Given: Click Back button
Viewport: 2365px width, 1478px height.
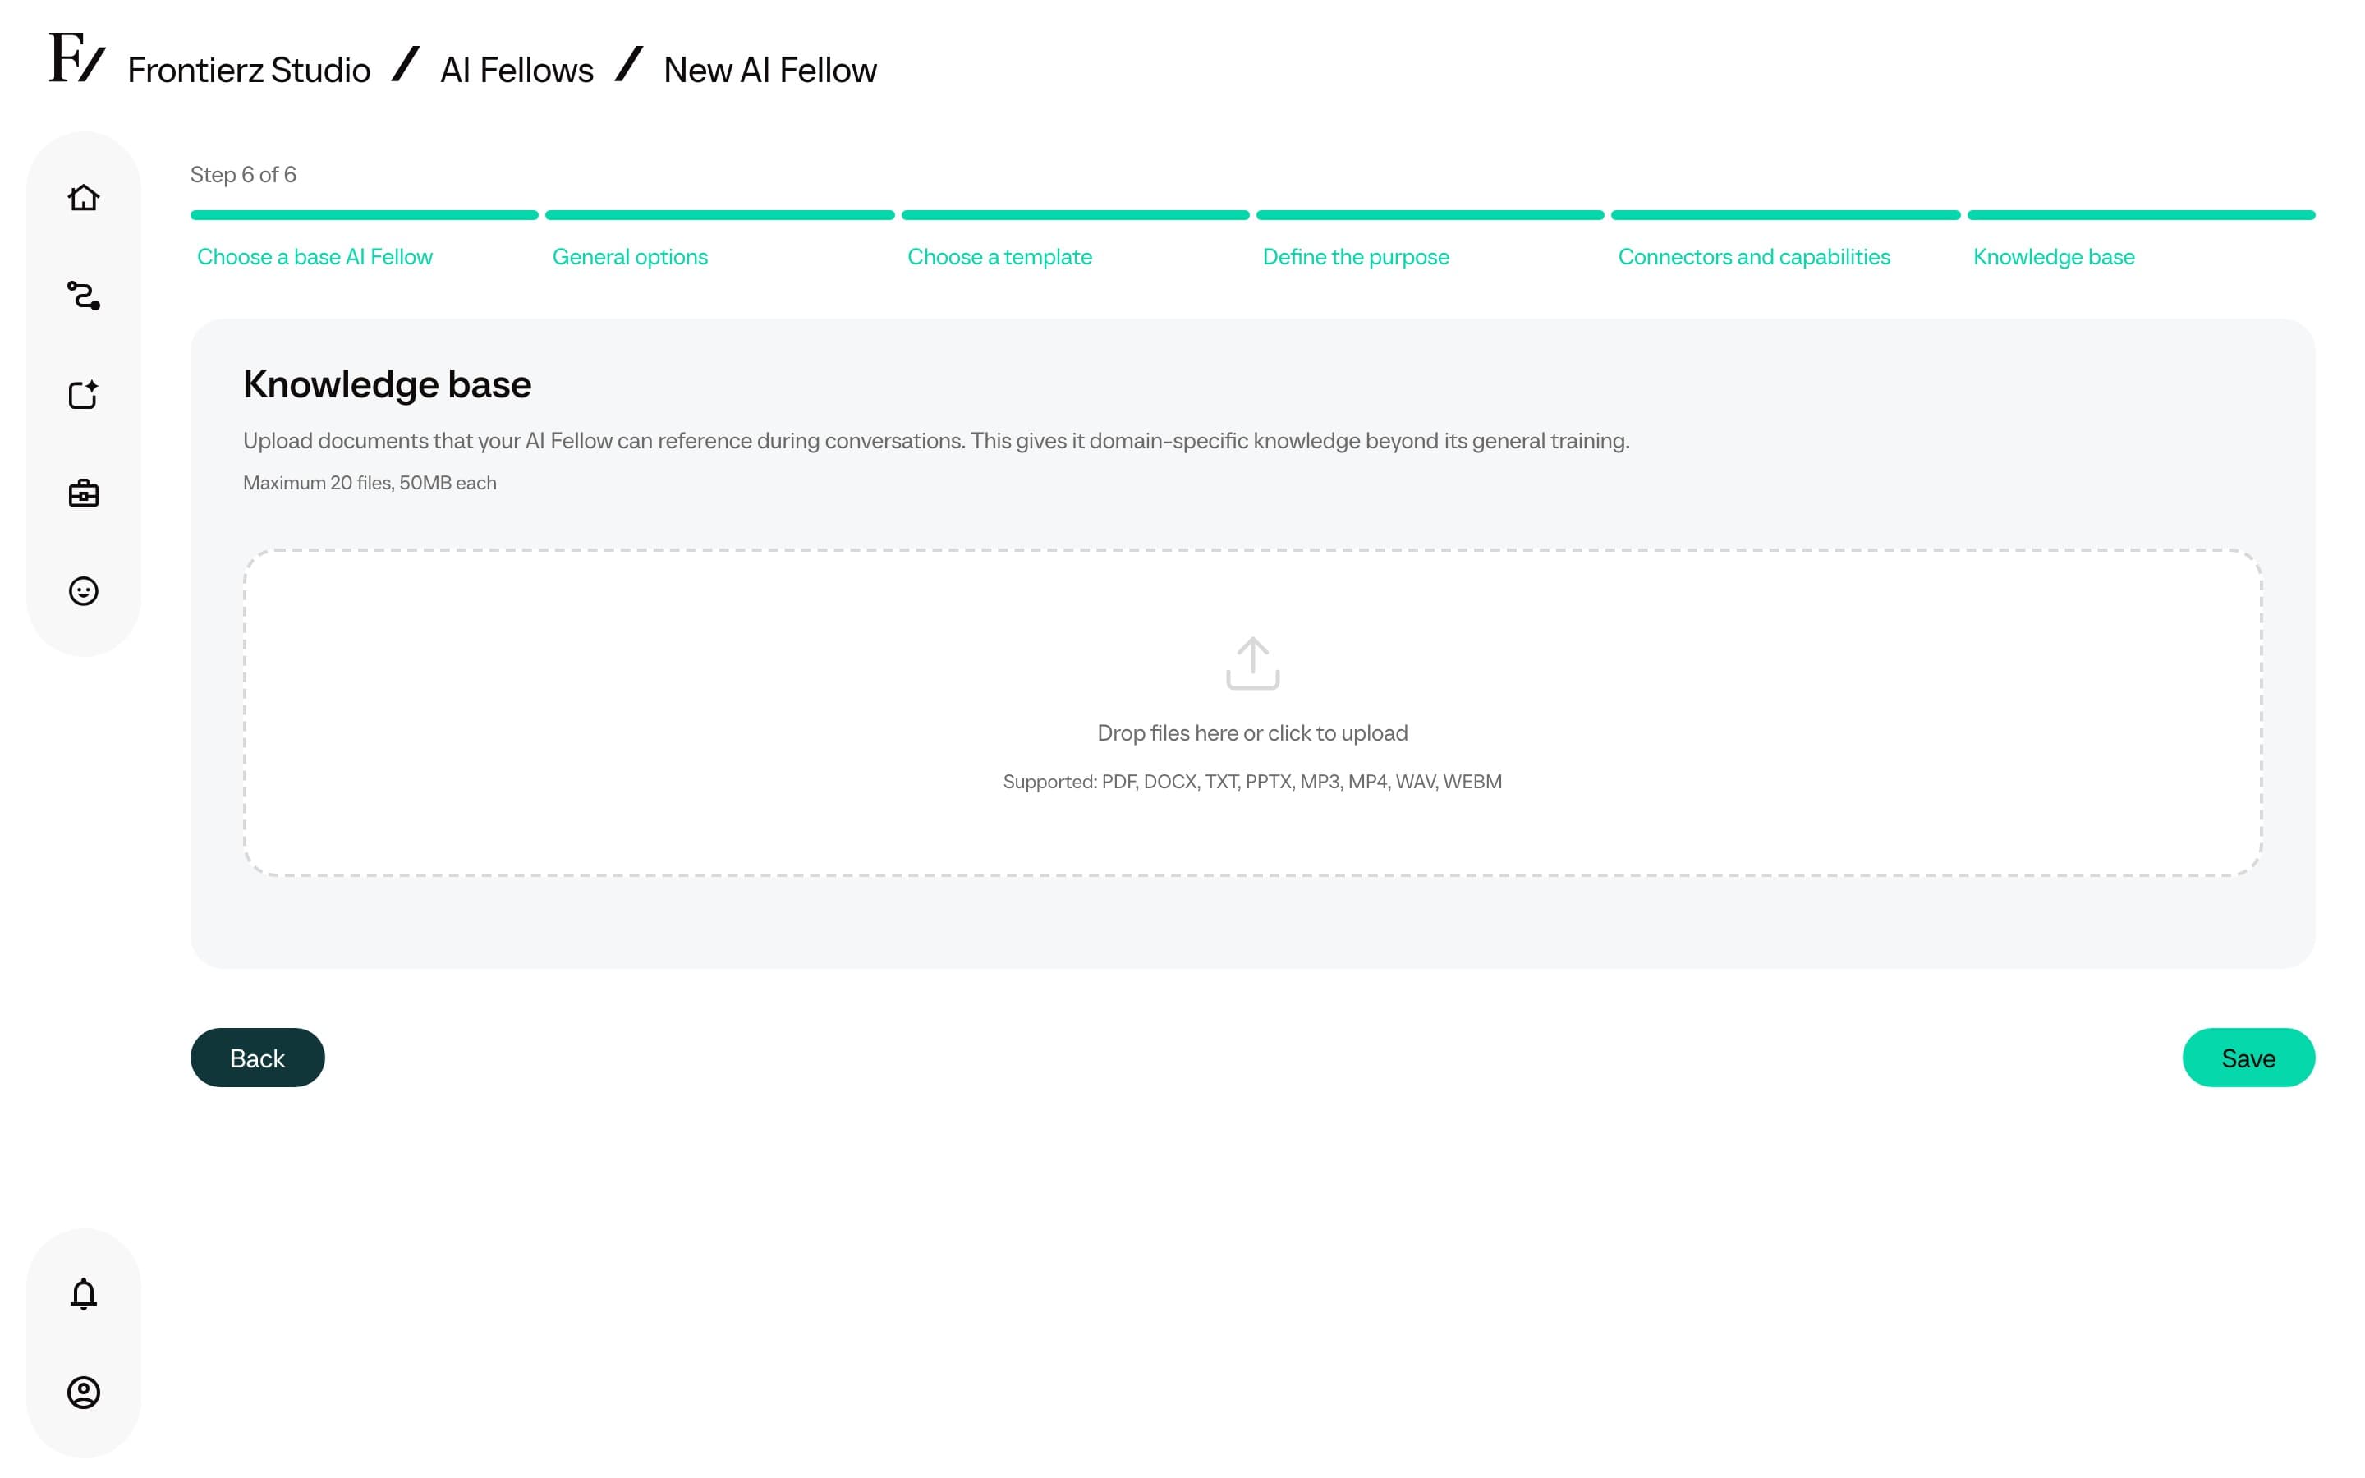Looking at the screenshot, I should 257,1058.
